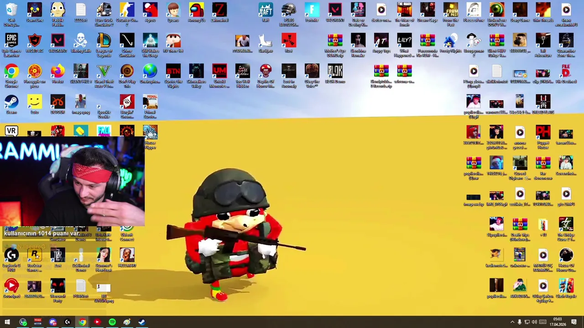Launch the Werewolf Party shortcut
Screen dimensions: 584x328
tap(57, 290)
